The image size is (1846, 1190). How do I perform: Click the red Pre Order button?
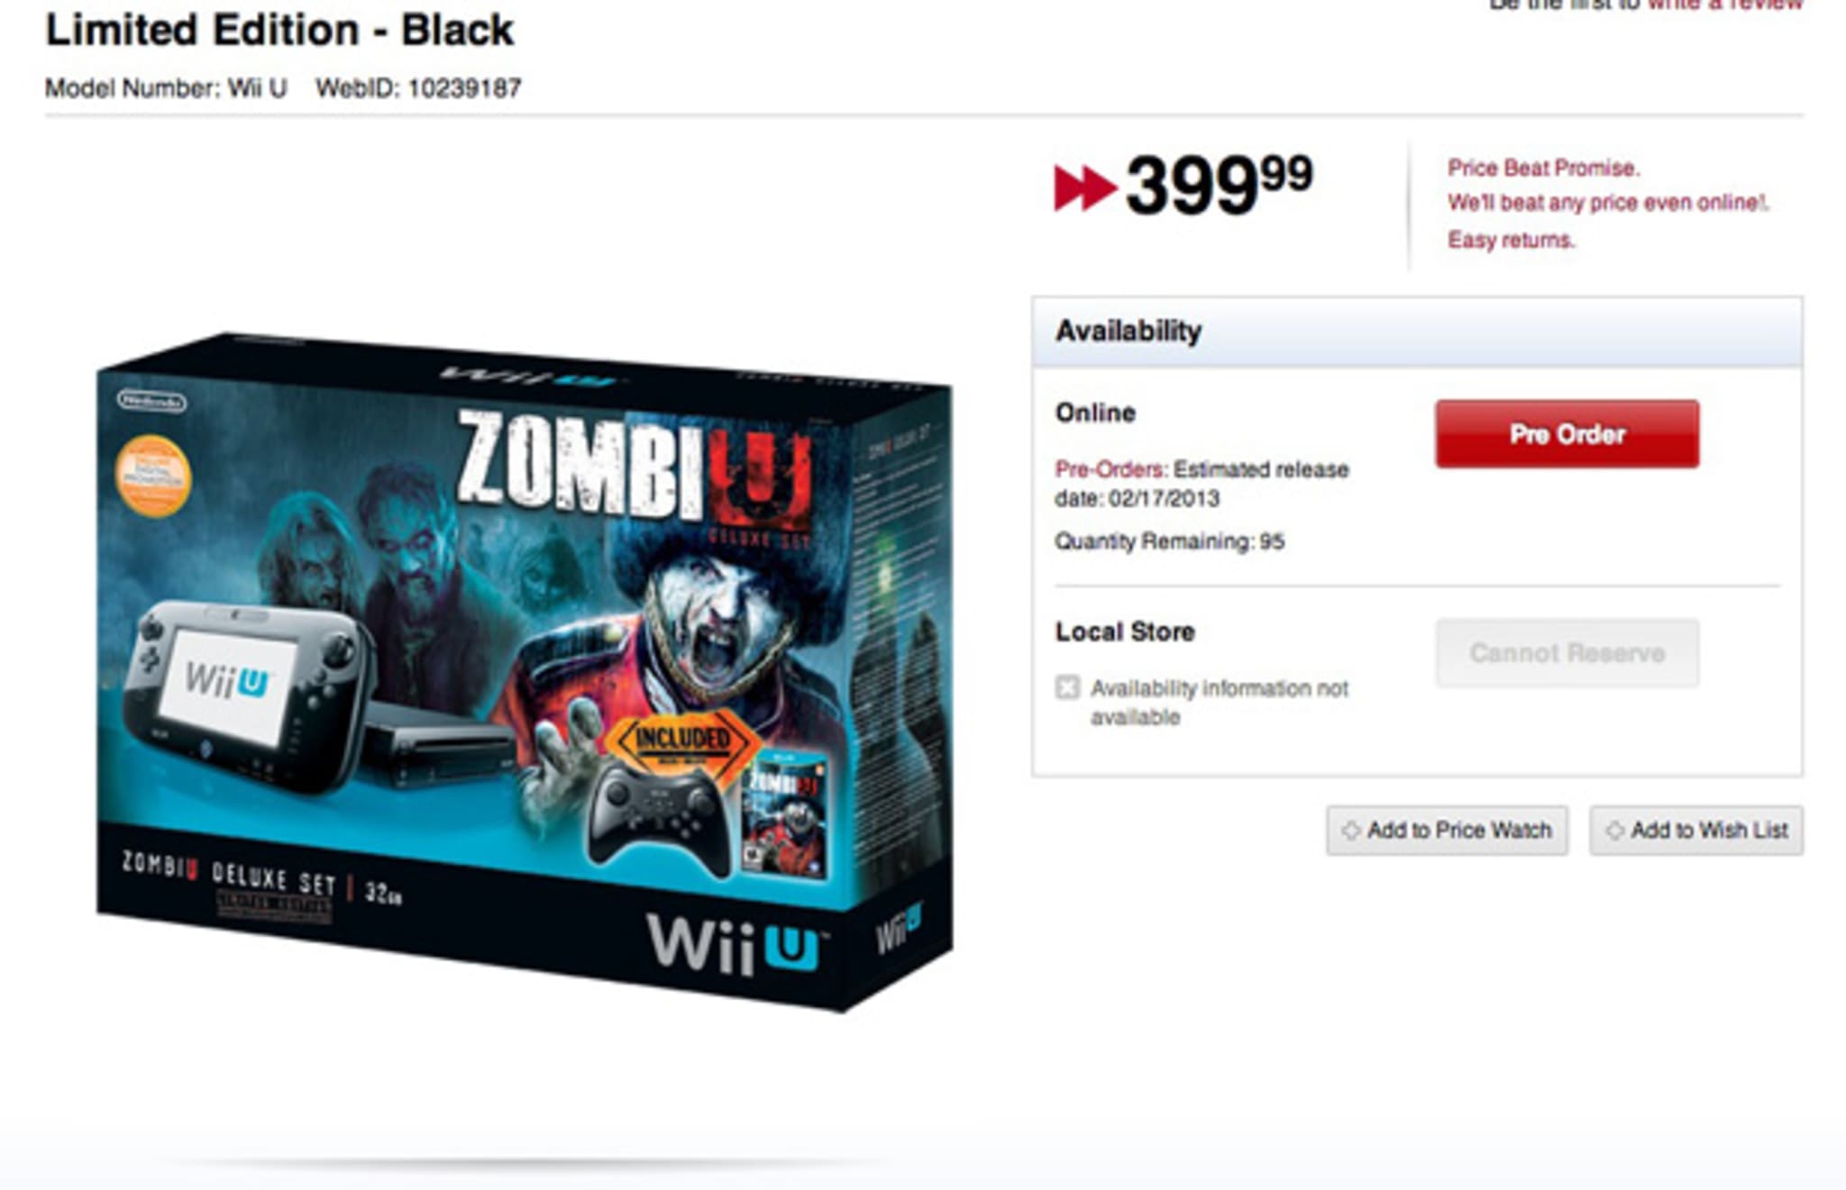(1567, 434)
